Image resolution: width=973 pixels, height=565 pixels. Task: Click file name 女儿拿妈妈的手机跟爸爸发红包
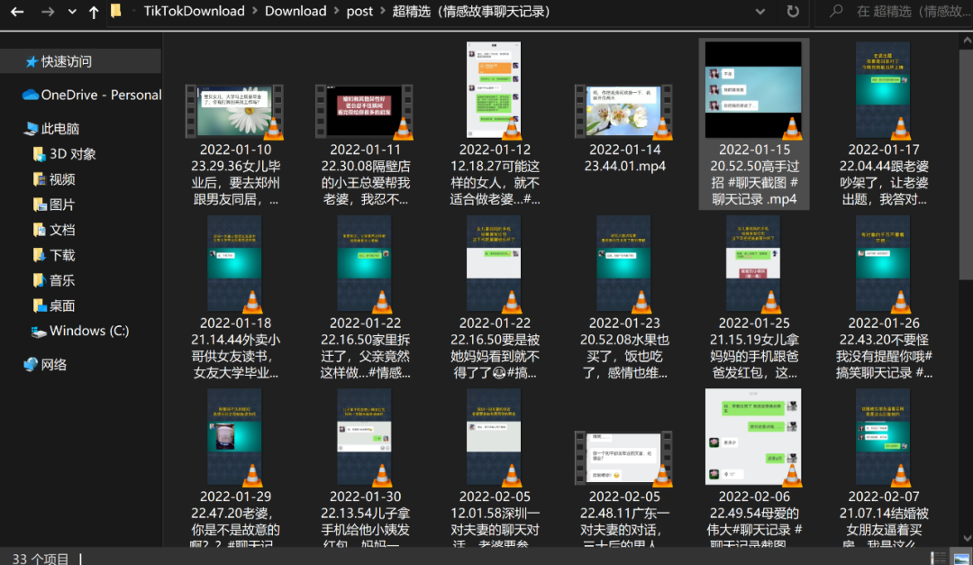[x=754, y=348]
